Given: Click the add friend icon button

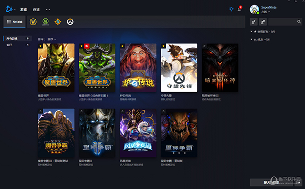Looking at the screenshot, I should [254, 22].
